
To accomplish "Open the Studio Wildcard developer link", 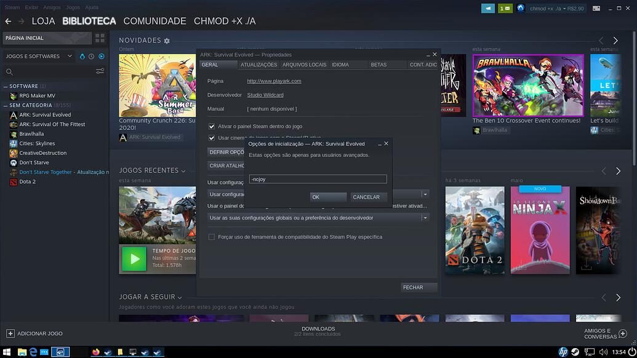I will tap(265, 95).
